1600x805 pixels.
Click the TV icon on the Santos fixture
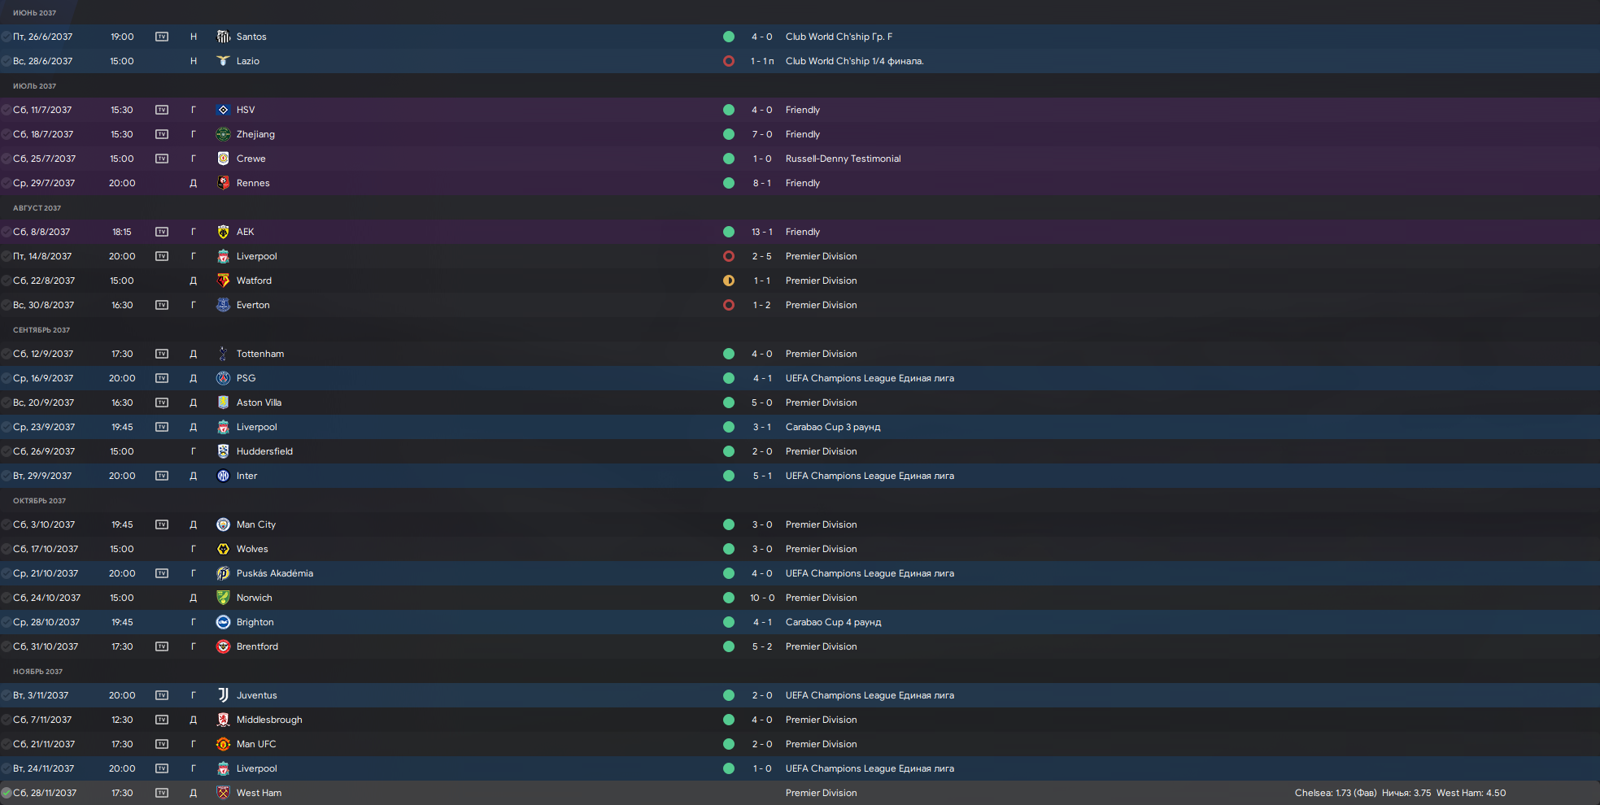[162, 37]
